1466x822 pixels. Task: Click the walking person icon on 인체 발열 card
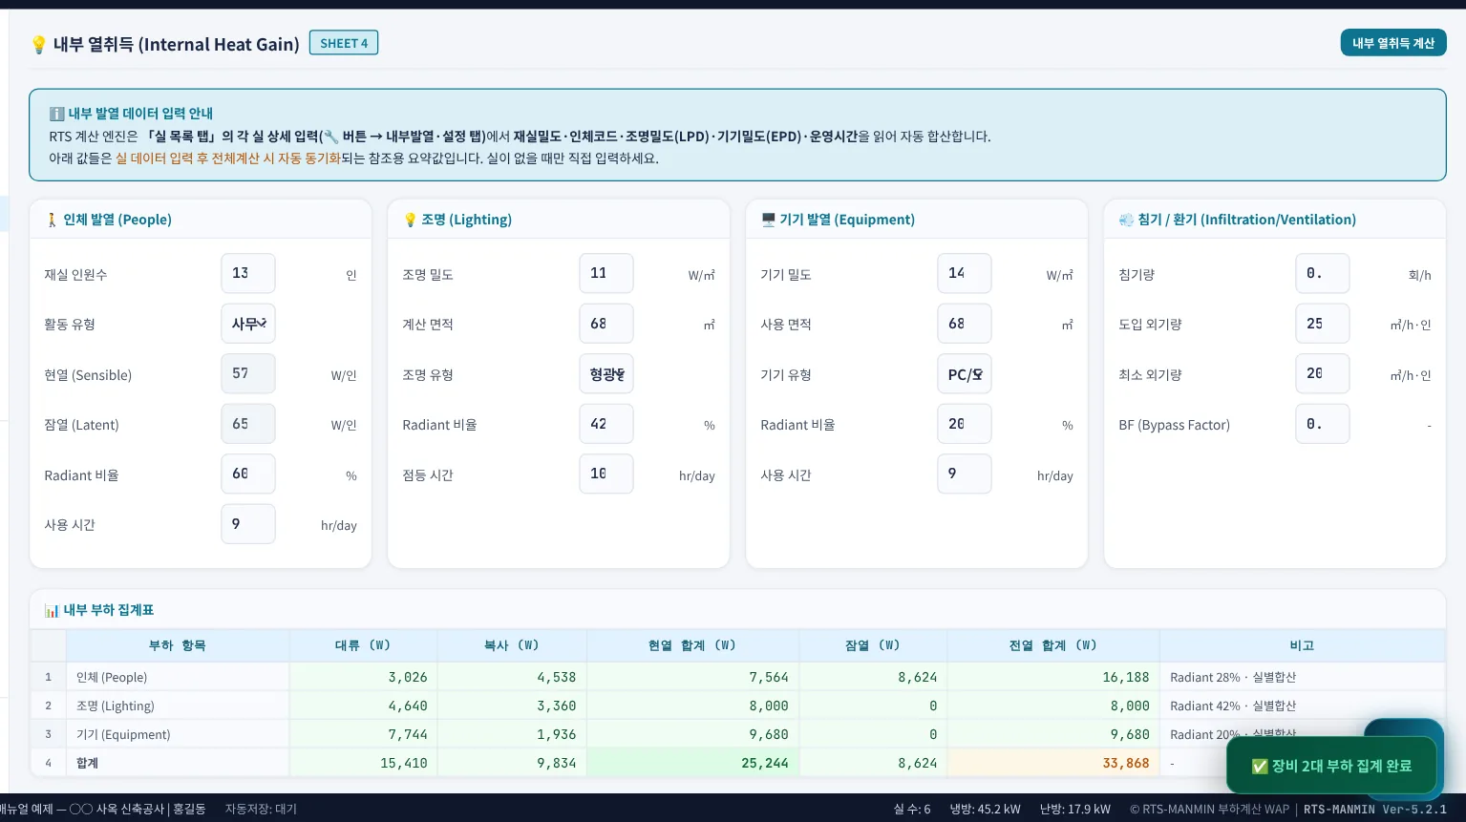coord(52,220)
